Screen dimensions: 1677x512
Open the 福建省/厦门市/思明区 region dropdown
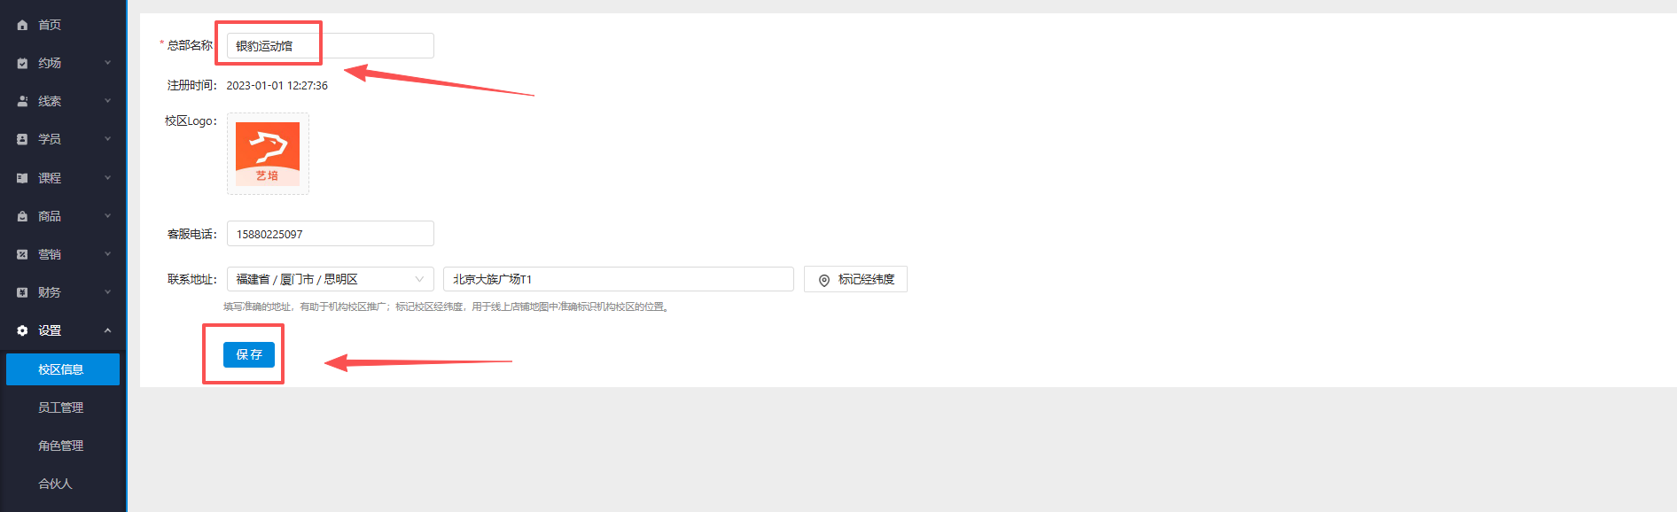331,279
